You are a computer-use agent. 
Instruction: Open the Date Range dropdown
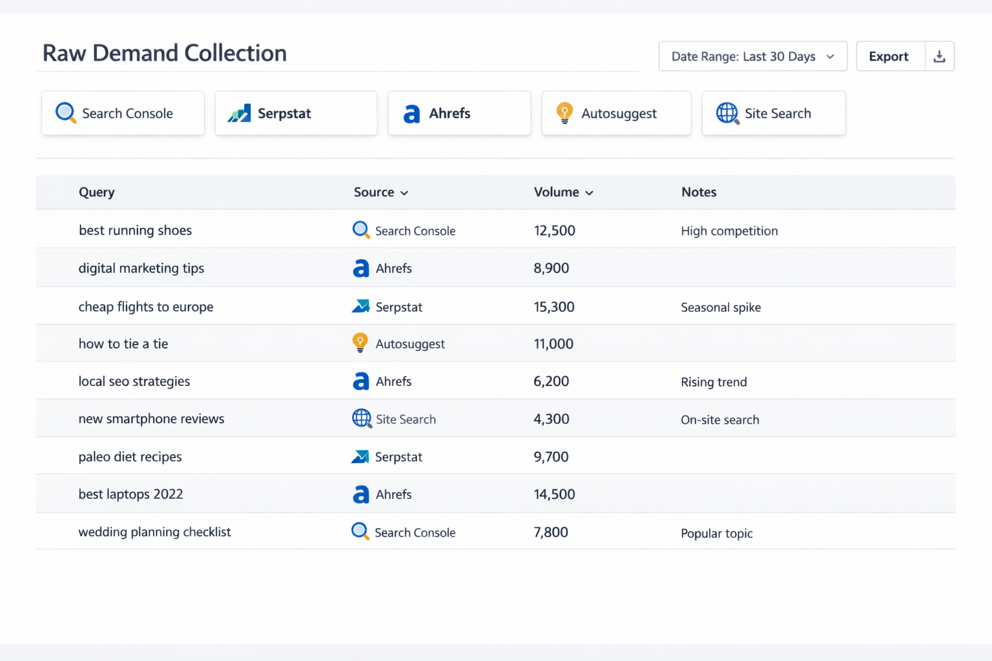[x=752, y=57]
